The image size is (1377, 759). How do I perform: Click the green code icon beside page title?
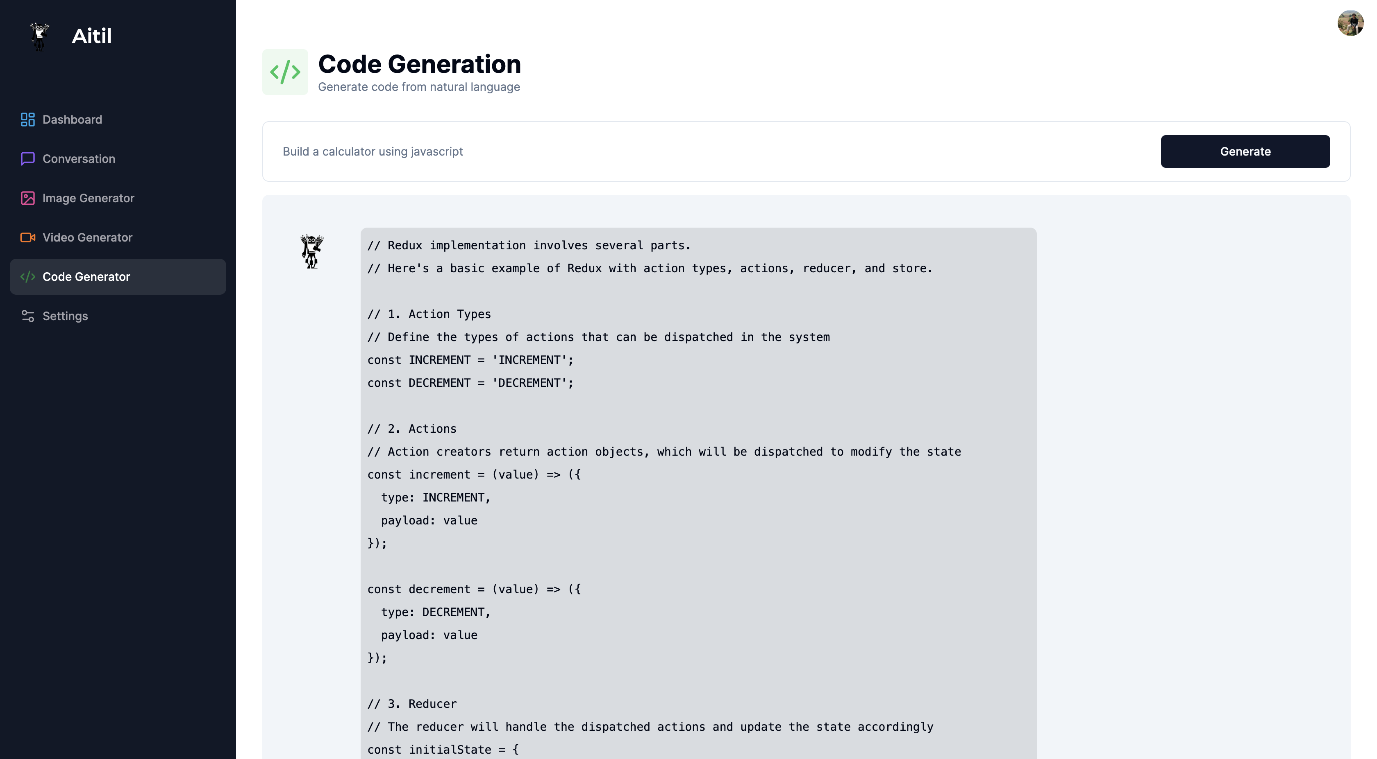[285, 72]
